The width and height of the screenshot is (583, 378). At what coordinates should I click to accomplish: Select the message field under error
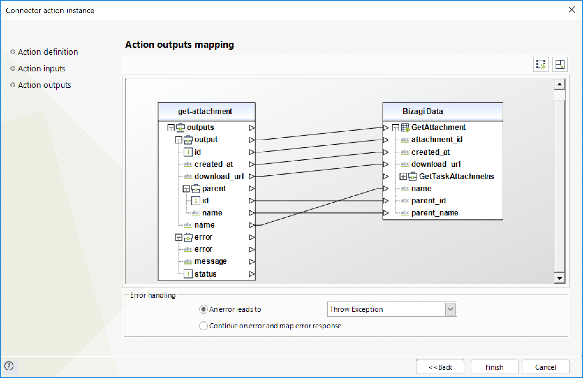[210, 261]
